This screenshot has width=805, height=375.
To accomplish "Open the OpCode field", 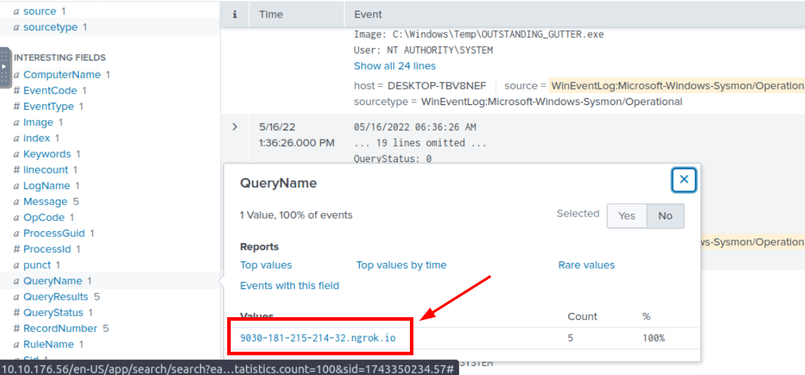I will (x=44, y=217).
